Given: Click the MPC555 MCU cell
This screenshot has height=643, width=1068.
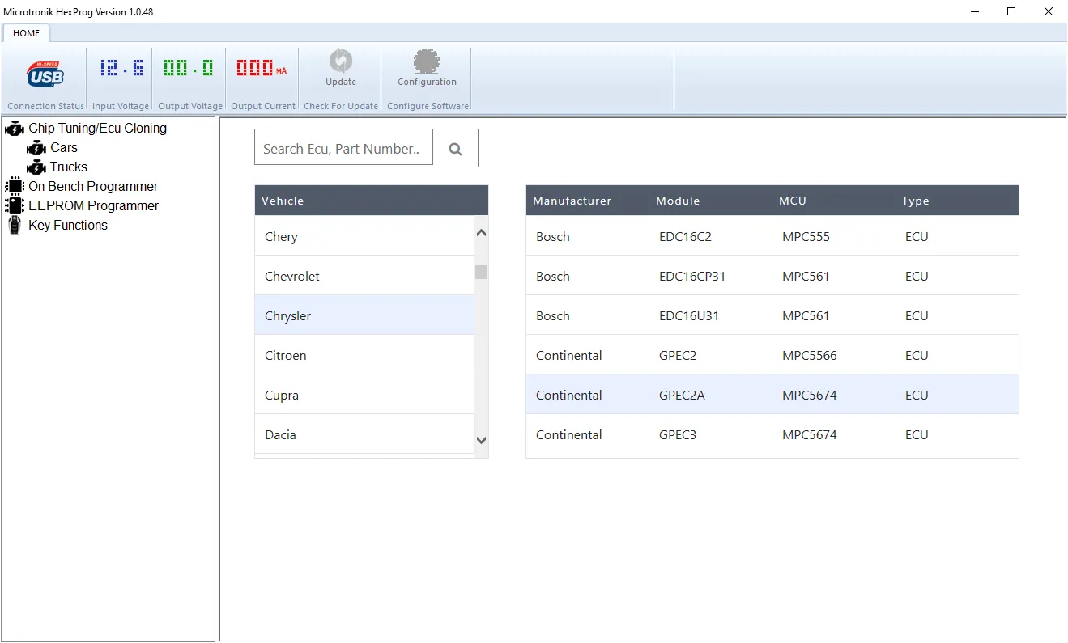Looking at the screenshot, I should click(x=806, y=236).
